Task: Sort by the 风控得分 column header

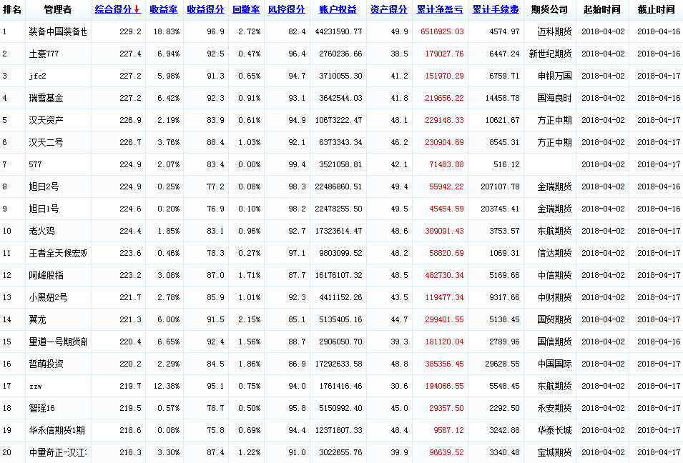Action: [286, 9]
